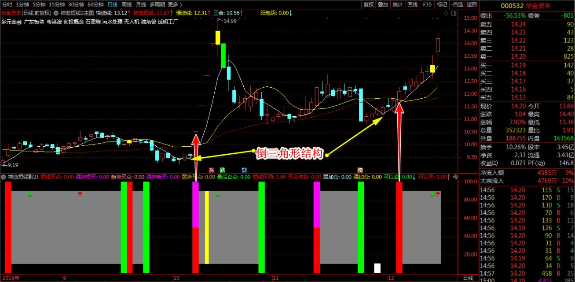Screen dimensions: 575x282
Task: Select the 5分钟 period tab
Action: point(39,4)
